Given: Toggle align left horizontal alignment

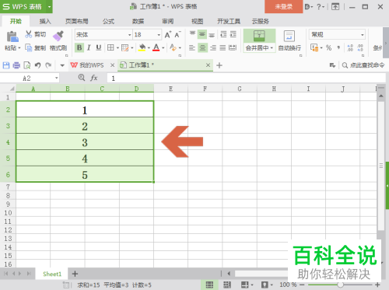Looking at the screenshot, I should (x=192, y=47).
